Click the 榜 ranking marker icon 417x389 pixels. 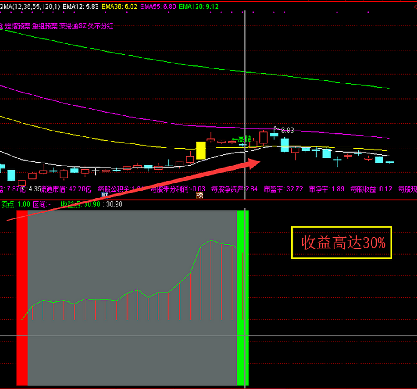pyautogui.click(x=200, y=195)
